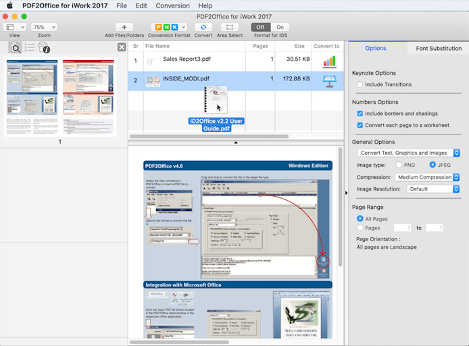Enable Include Transitions checkbox
This screenshot has height=346, width=469.
(360, 84)
